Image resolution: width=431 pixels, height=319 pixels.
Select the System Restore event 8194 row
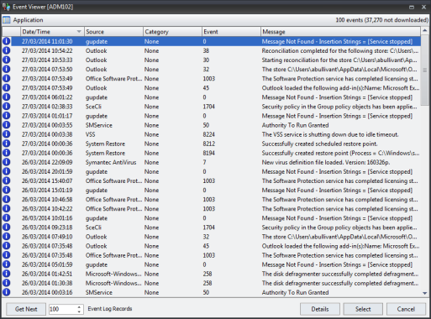click(211, 153)
